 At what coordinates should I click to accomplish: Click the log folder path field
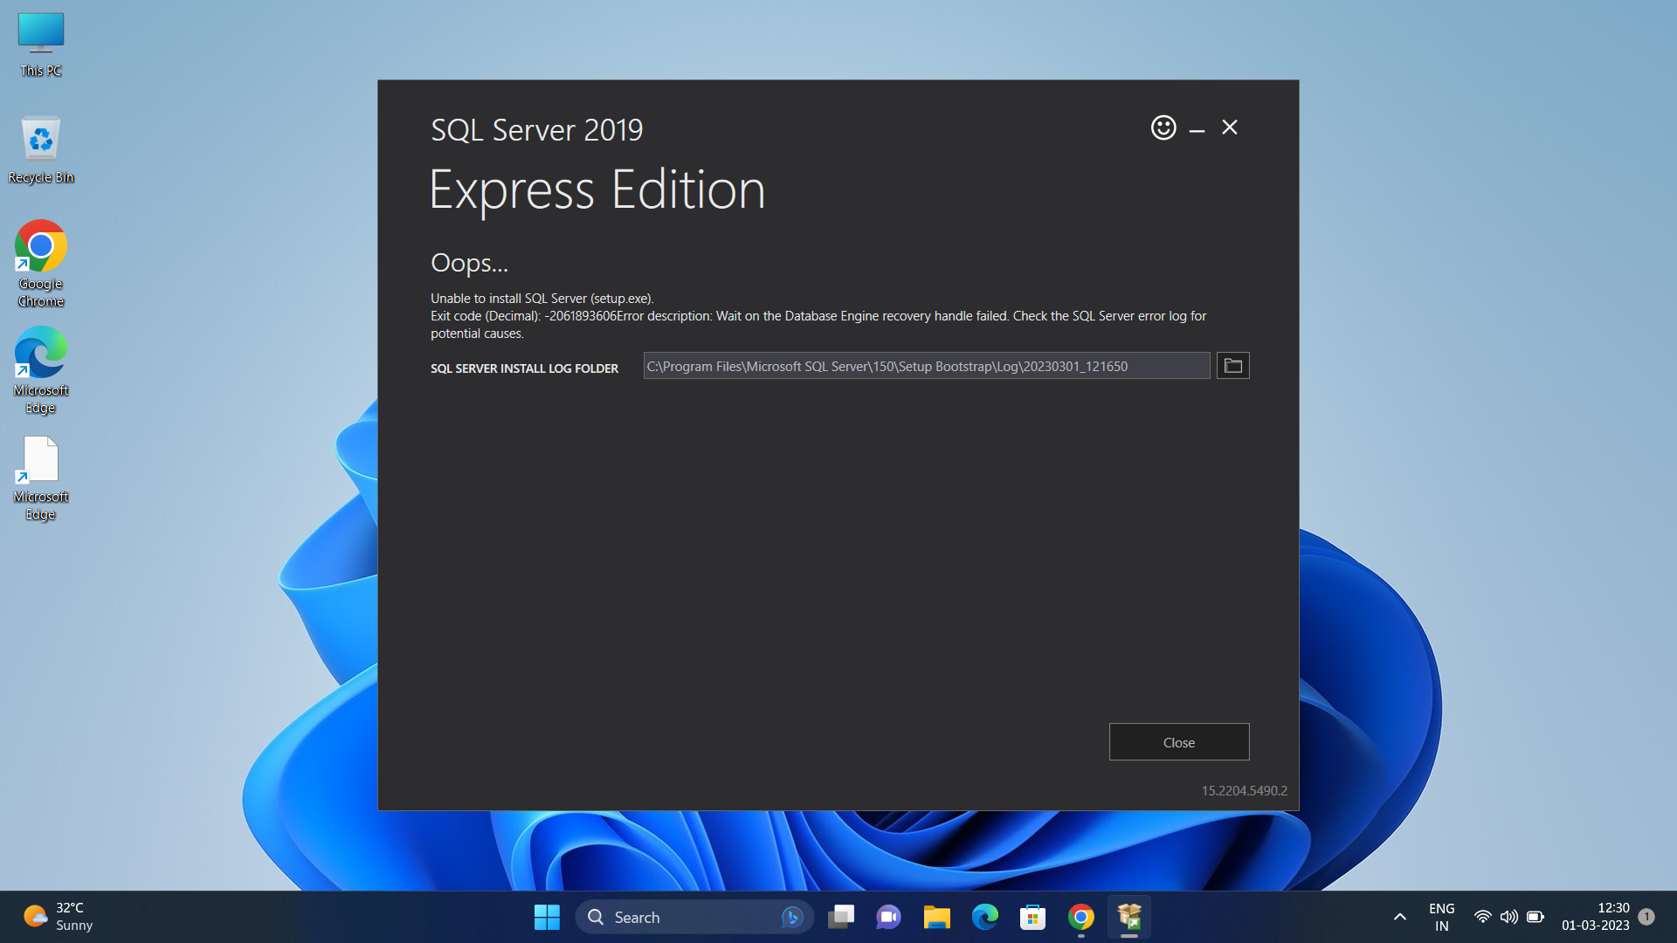926,366
